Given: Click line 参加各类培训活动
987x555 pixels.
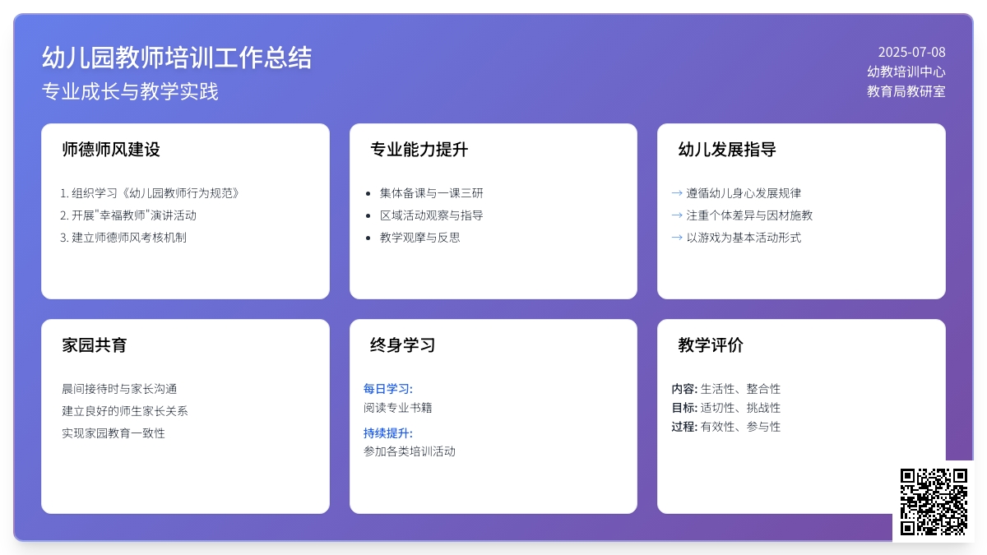Looking at the screenshot, I should coord(410,451).
